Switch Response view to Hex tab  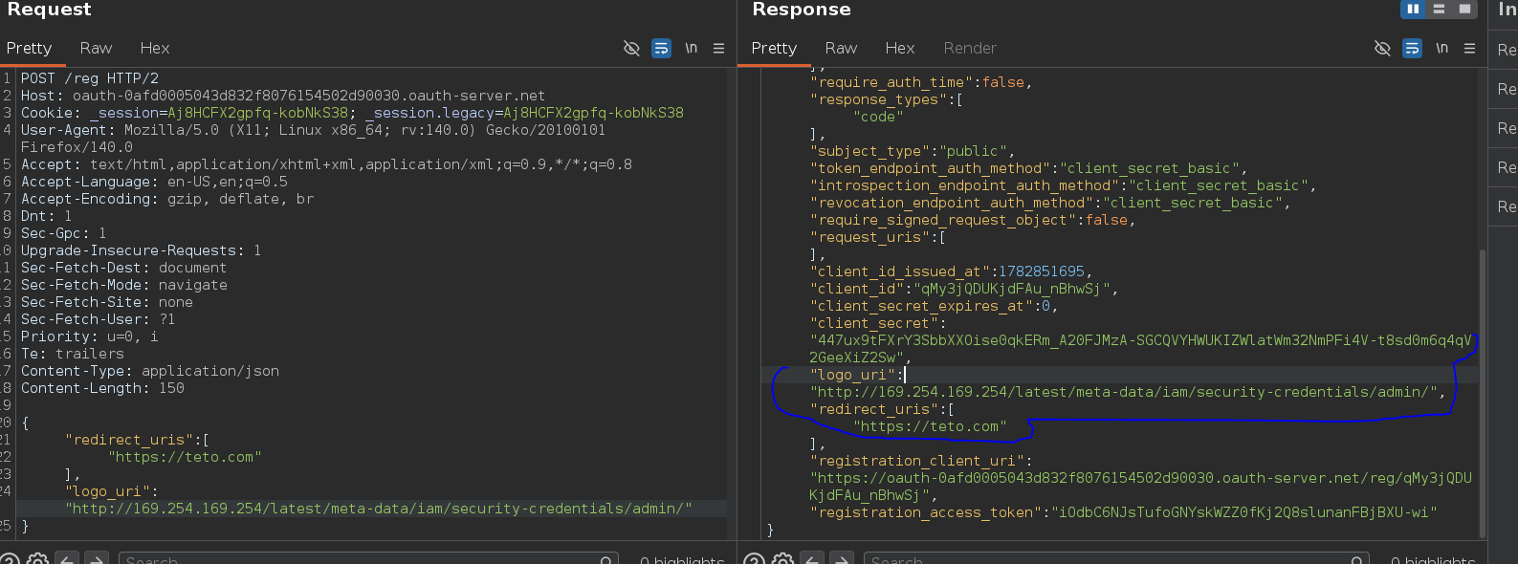coord(900,48)
